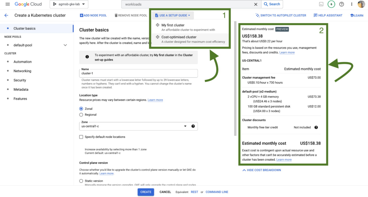368x197 pixels.
Task: Choose the Cost-optimised cluster setup guide
Action: [x=179, y=37]
